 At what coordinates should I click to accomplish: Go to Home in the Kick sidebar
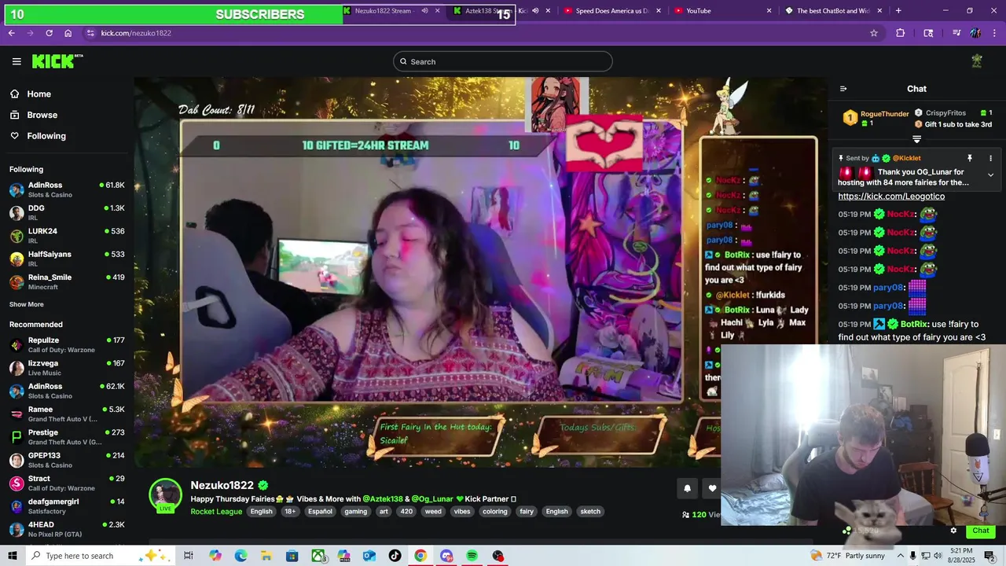click(39, 94)
